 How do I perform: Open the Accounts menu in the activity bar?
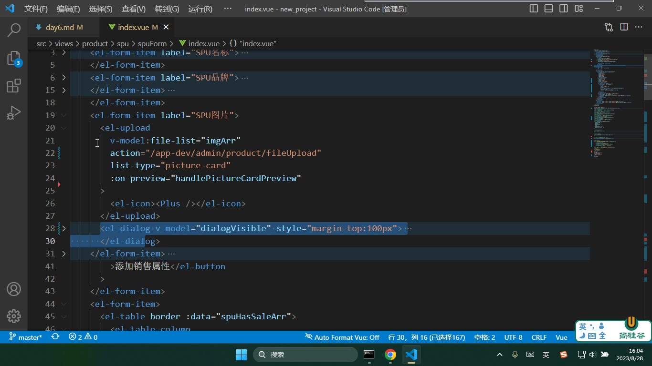[x=14, y=289]
